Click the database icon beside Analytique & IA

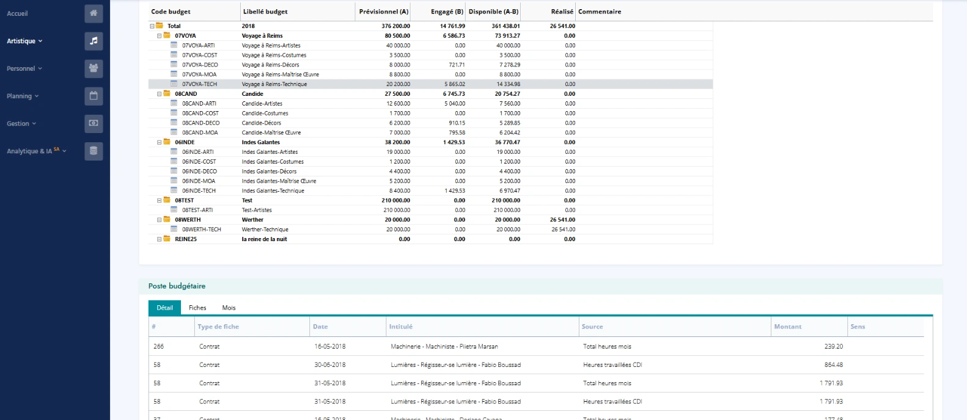(94, 151)
